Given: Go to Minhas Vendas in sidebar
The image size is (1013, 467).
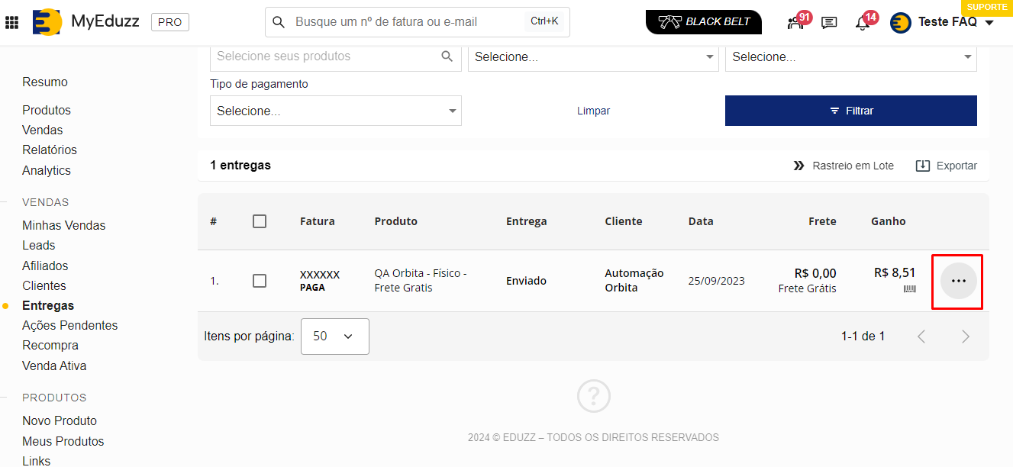Looking at the screenshot, I should pyautogui.click(x=64, y=225).
